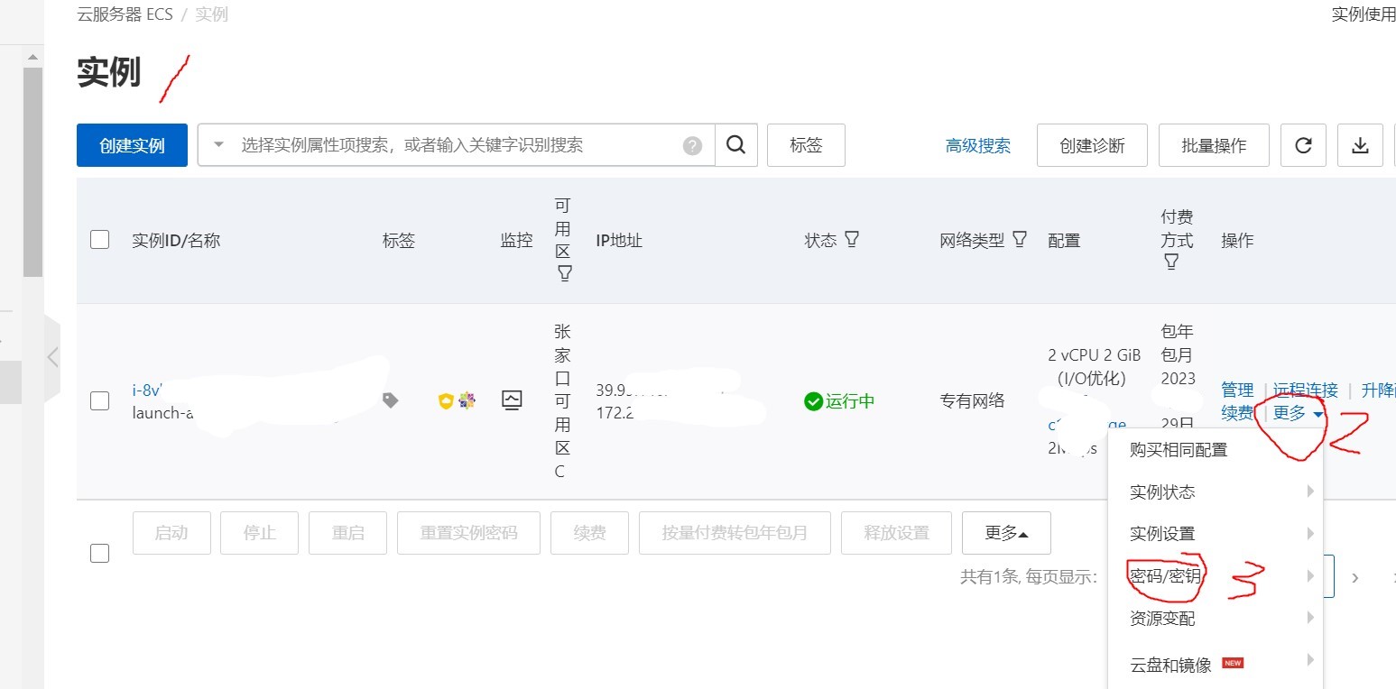Screen dimensions: 1396x689
Task: Open the instance monitoring icon
Action: [512, 400]
